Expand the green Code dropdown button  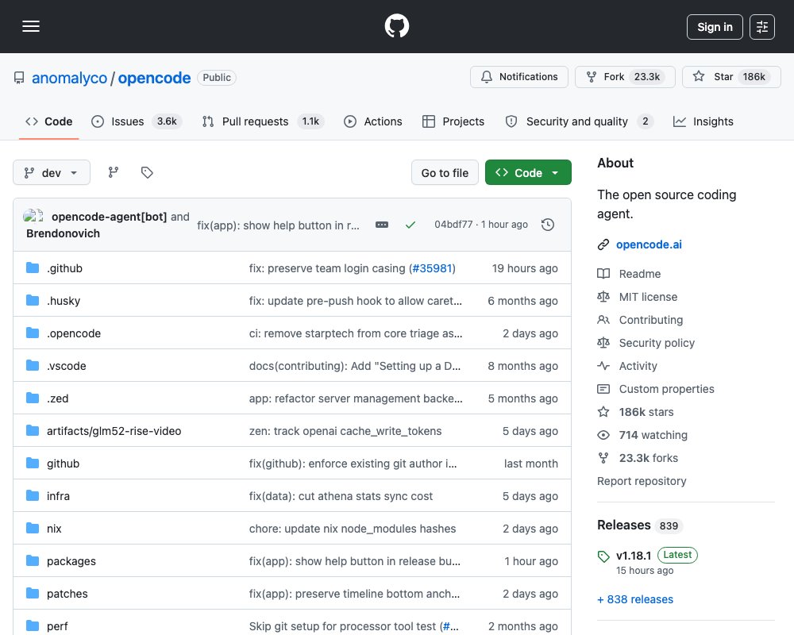tap(528, 173)
